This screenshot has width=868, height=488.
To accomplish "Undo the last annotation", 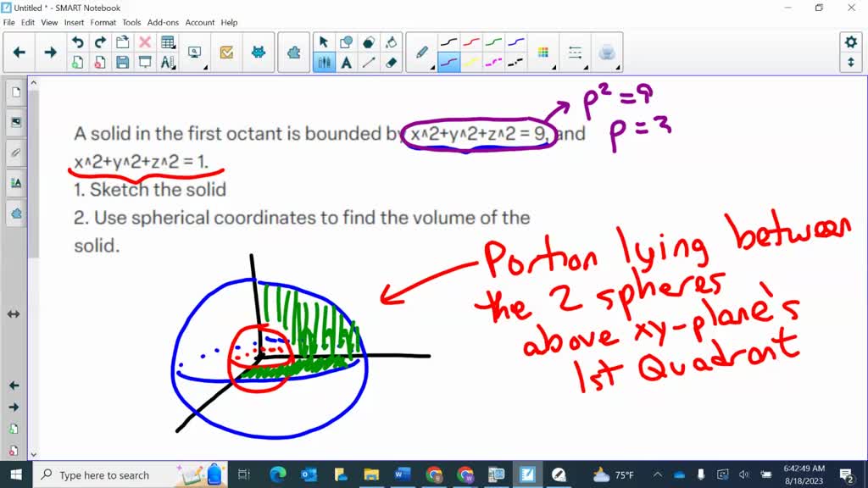I will [78, 42].
